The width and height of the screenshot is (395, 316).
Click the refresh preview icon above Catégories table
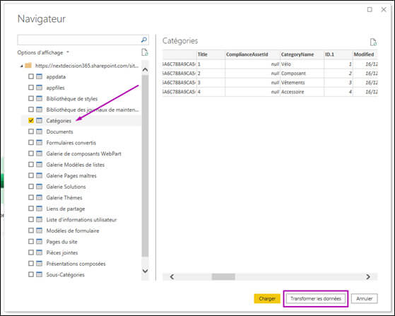pyautogui.click(x=373, y=42)
